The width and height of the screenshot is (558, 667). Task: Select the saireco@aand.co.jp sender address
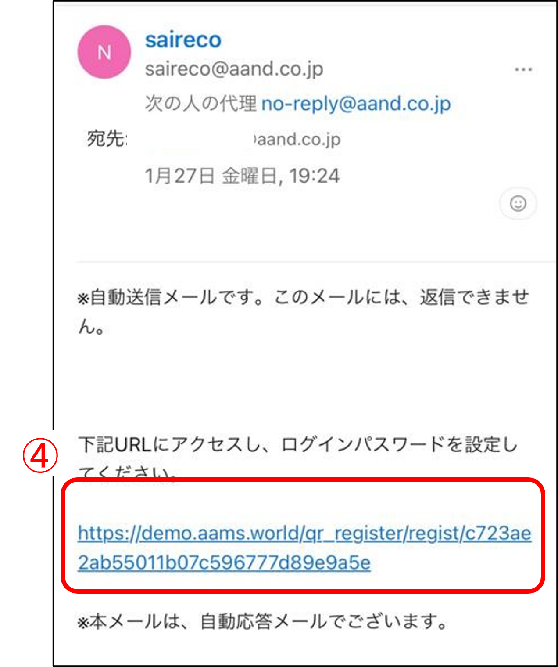[x=234, y=69]
